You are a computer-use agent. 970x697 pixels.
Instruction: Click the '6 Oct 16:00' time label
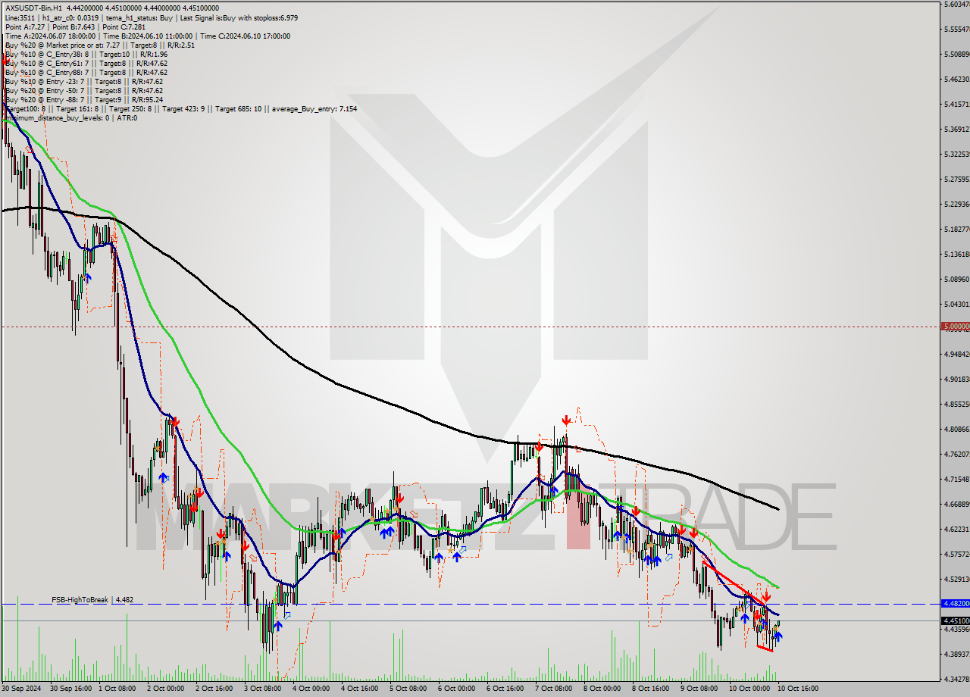pyautogui.click(x=505, y=689)
